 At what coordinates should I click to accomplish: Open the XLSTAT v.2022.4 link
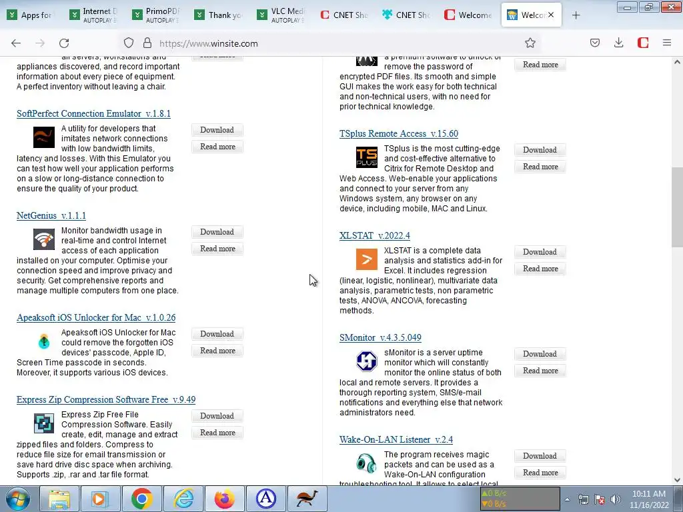tap(375, 235)
